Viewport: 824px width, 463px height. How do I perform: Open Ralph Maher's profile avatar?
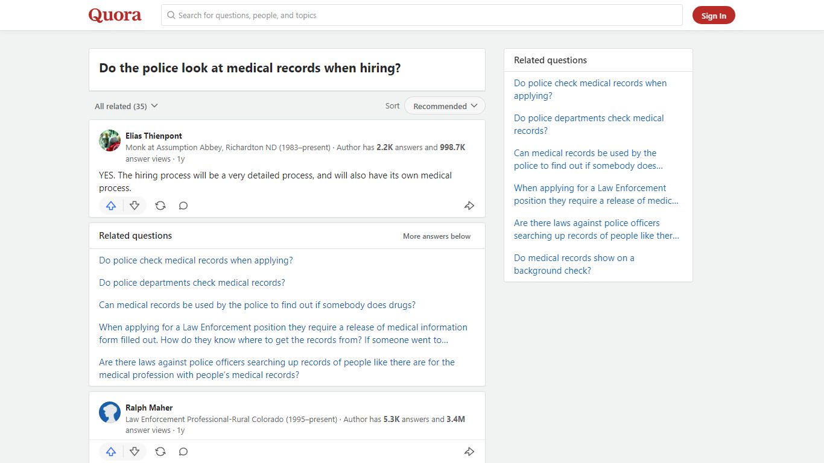pos(110,412)
